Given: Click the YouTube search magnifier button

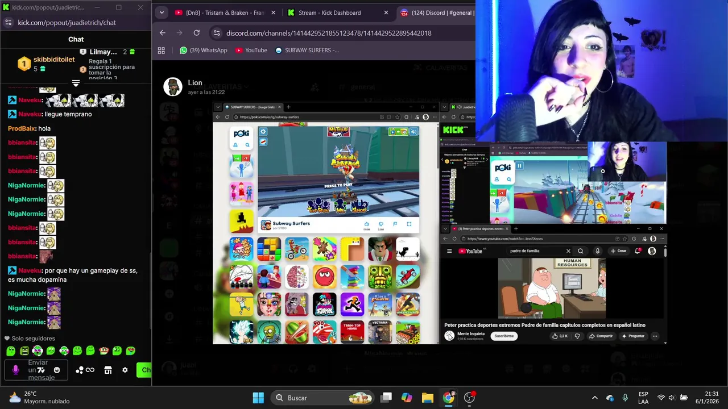Looking at the screenshot, I should (x=581, y=251).
